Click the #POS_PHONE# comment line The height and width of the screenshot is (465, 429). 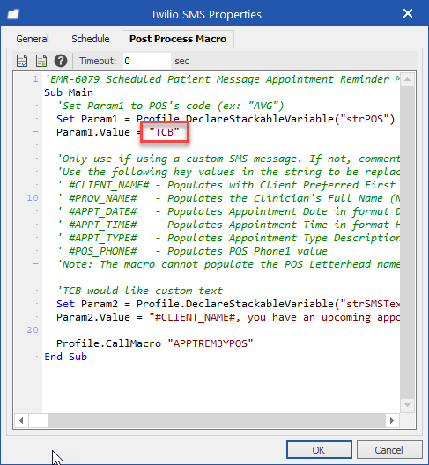[192, 251]
